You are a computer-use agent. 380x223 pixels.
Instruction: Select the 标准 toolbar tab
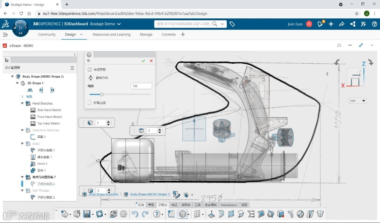click(141, 205)
